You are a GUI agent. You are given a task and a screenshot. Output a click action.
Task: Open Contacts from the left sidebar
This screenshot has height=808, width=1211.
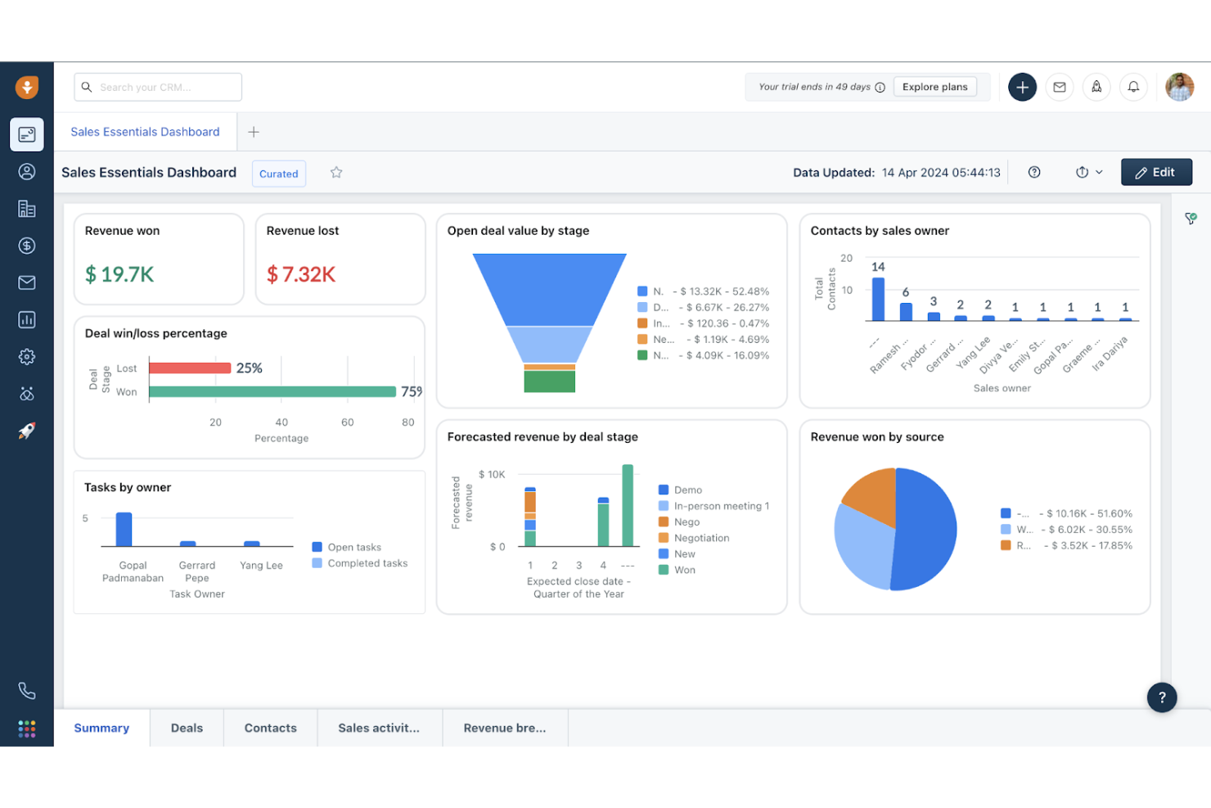27,171
